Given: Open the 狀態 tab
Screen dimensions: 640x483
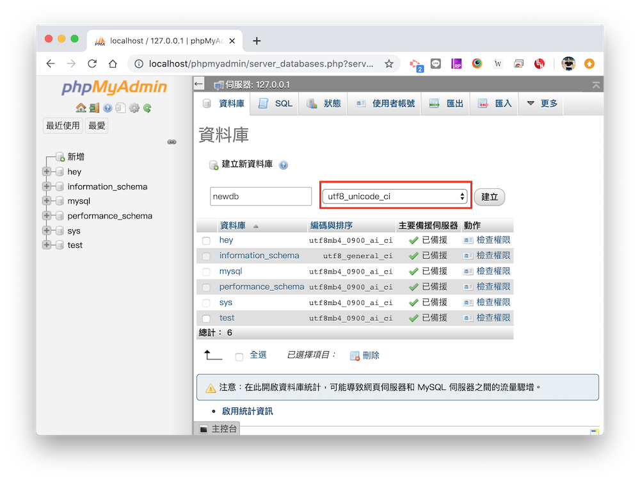Looking at the screenshot, I should 323,103.
